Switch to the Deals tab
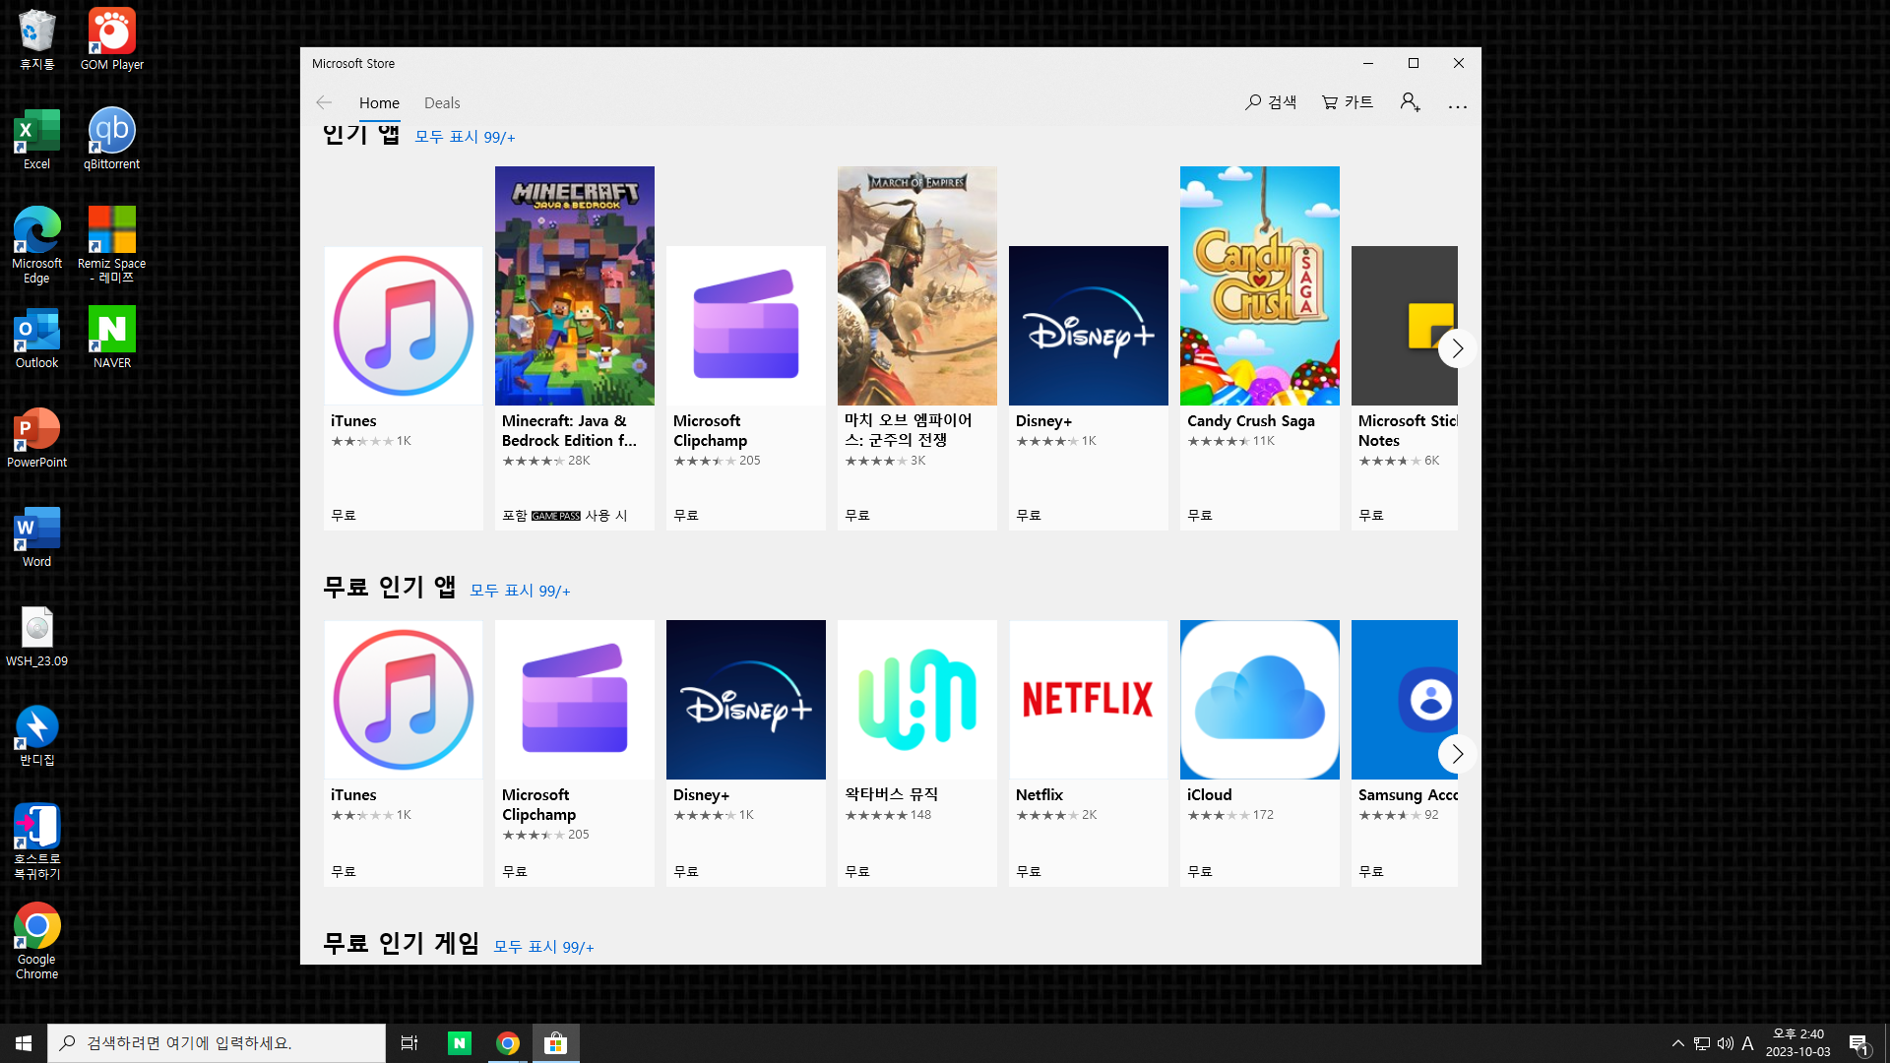 click(x=442, y=102)
